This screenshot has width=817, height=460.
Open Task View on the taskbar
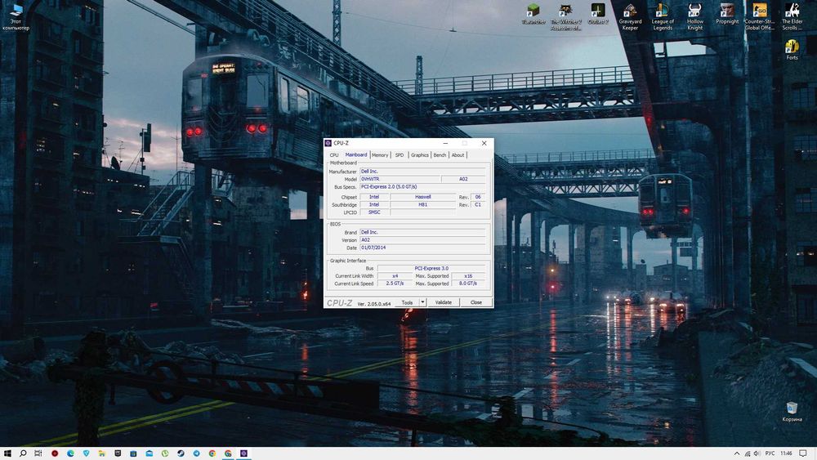click(38, 453)
